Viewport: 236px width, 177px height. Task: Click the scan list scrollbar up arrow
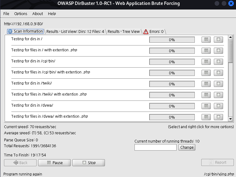tap(230, 37)
